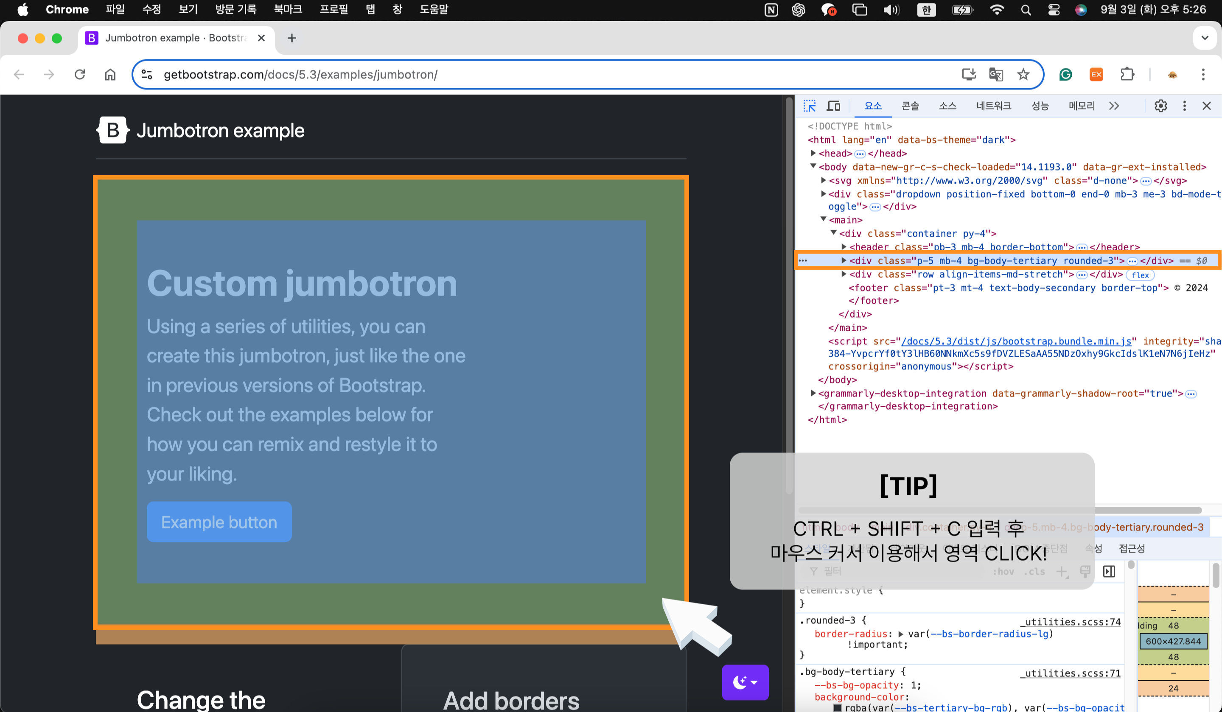
Task: Show more DevTools tabs chevron
Action: click(x=1114, y=106)
